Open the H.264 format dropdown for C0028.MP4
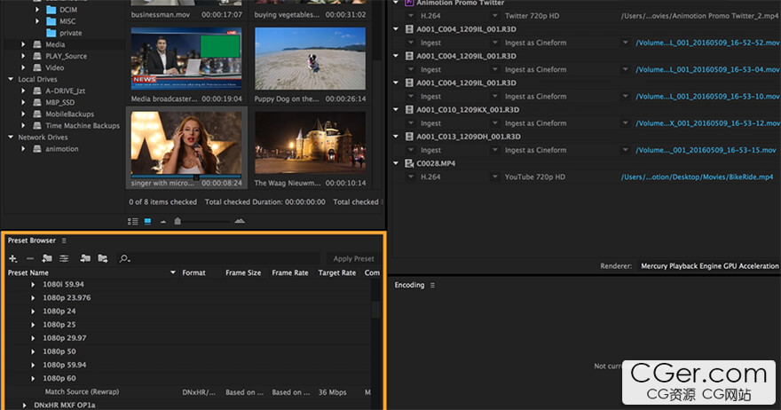 tap(412, 177)
